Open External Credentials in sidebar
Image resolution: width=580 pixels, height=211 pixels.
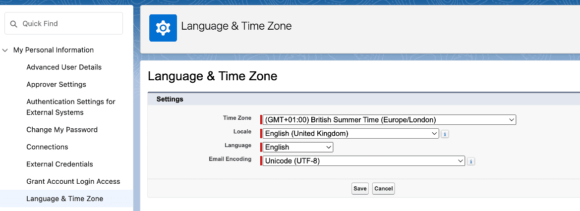tap(59, 164)
